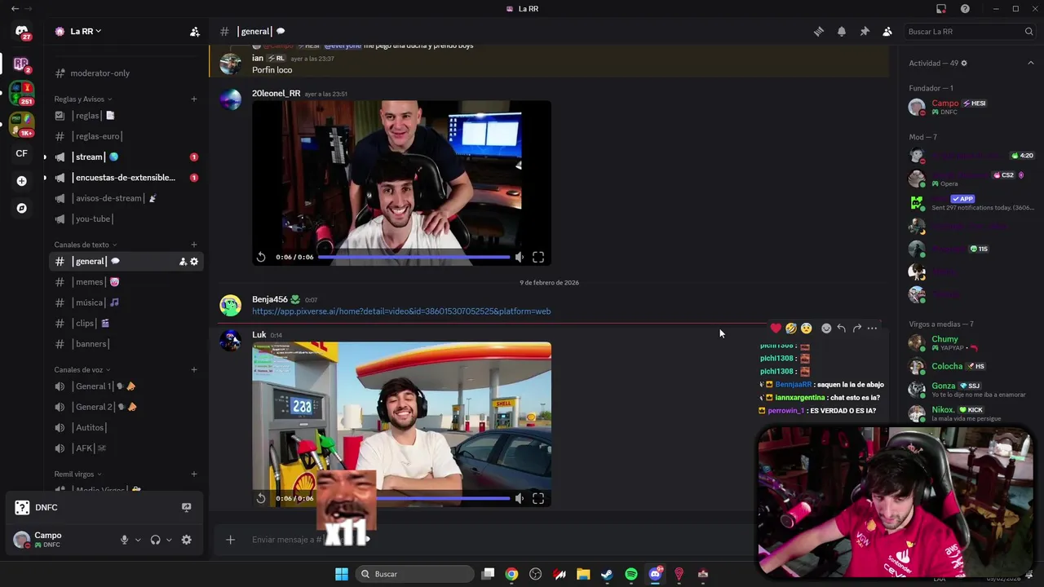Open avisos-de-stream channel
Viewport: 1044px width, 587px height.
pyautogui.click(x=125, y=198)
